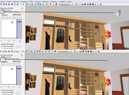Close the upper Propiedades del Render panel
The width and height of the screenshot is (129, 95).
tap(22, 8)
